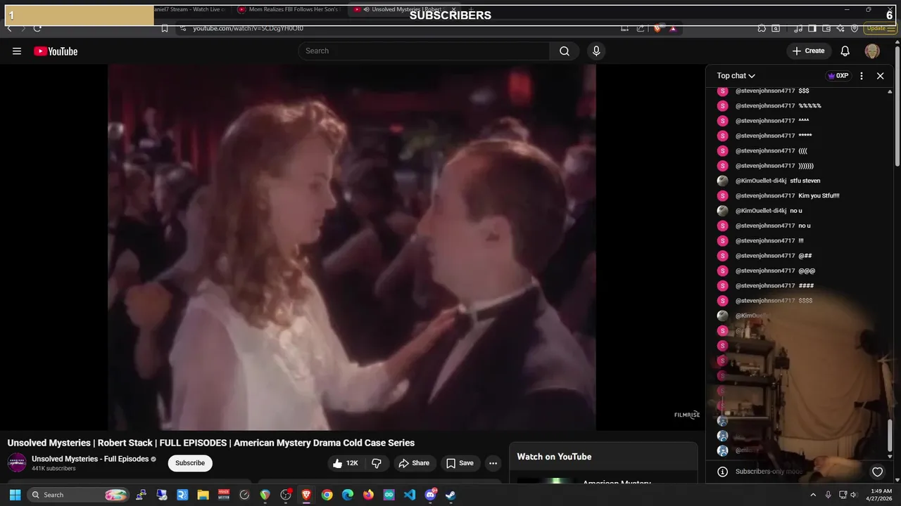Open live chat more options menu
This screenshot has width=901, height=506.
click(x=862, y=76)
